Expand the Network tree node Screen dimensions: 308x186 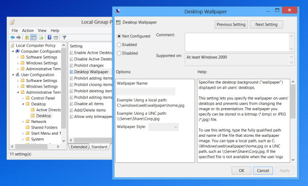coord(23,122)
